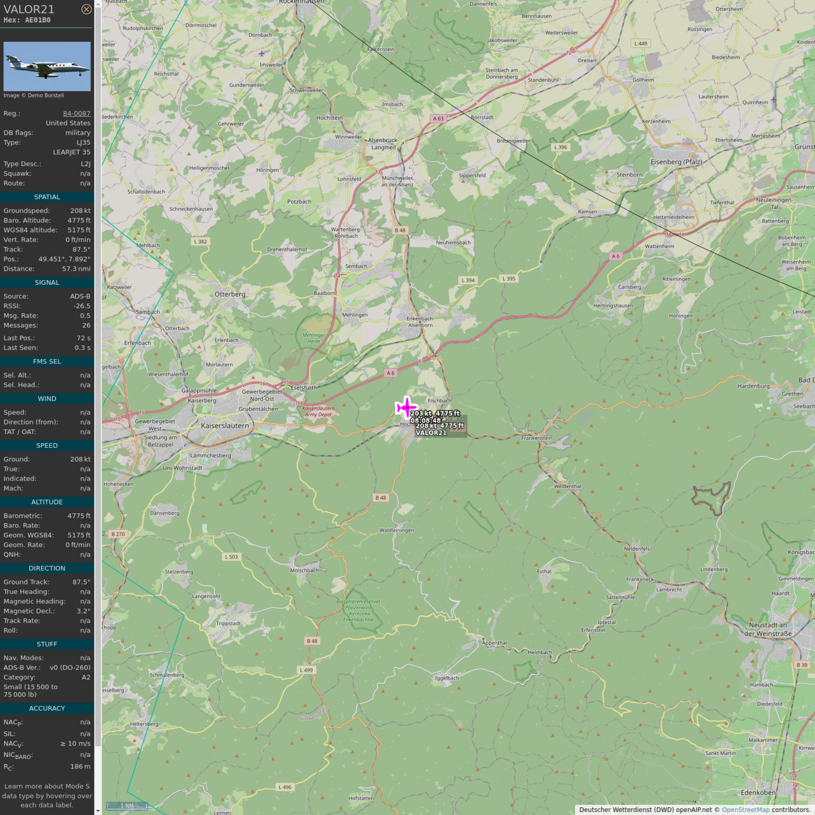
Task: Click the ACCURACY section header
Action: pos(47,708)
